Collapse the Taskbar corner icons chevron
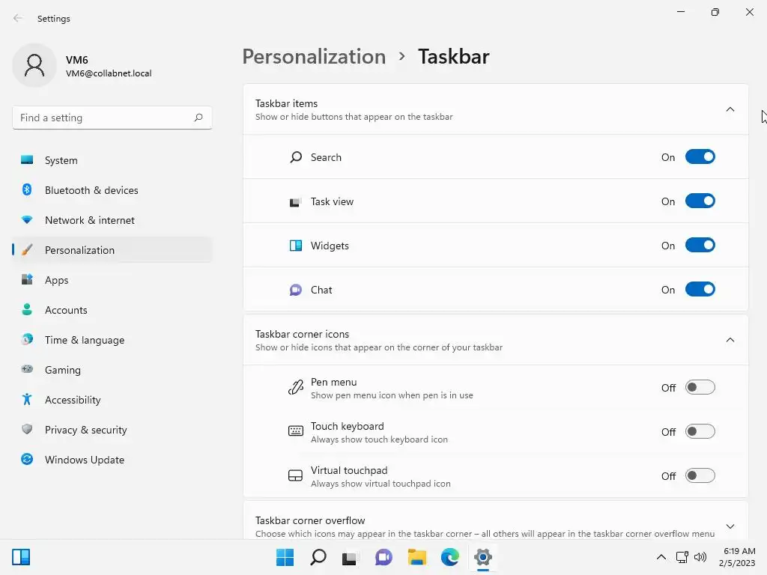Image resolution: width=767 pixels, height=575 pixels. 730,340
